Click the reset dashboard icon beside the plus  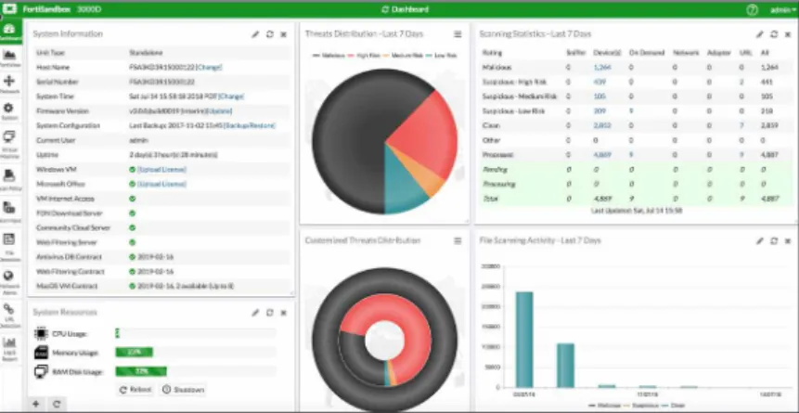pyautogui.click(x=57, y=405)
